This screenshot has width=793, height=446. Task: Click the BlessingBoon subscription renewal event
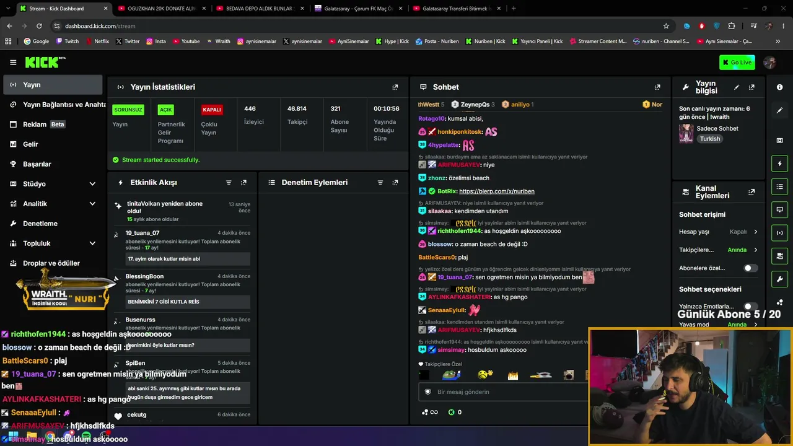182,290
